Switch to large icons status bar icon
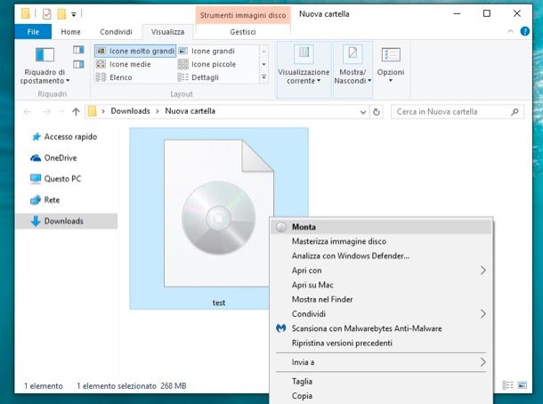This screenshot has height=404, width=543. click(x=522, y=385)
